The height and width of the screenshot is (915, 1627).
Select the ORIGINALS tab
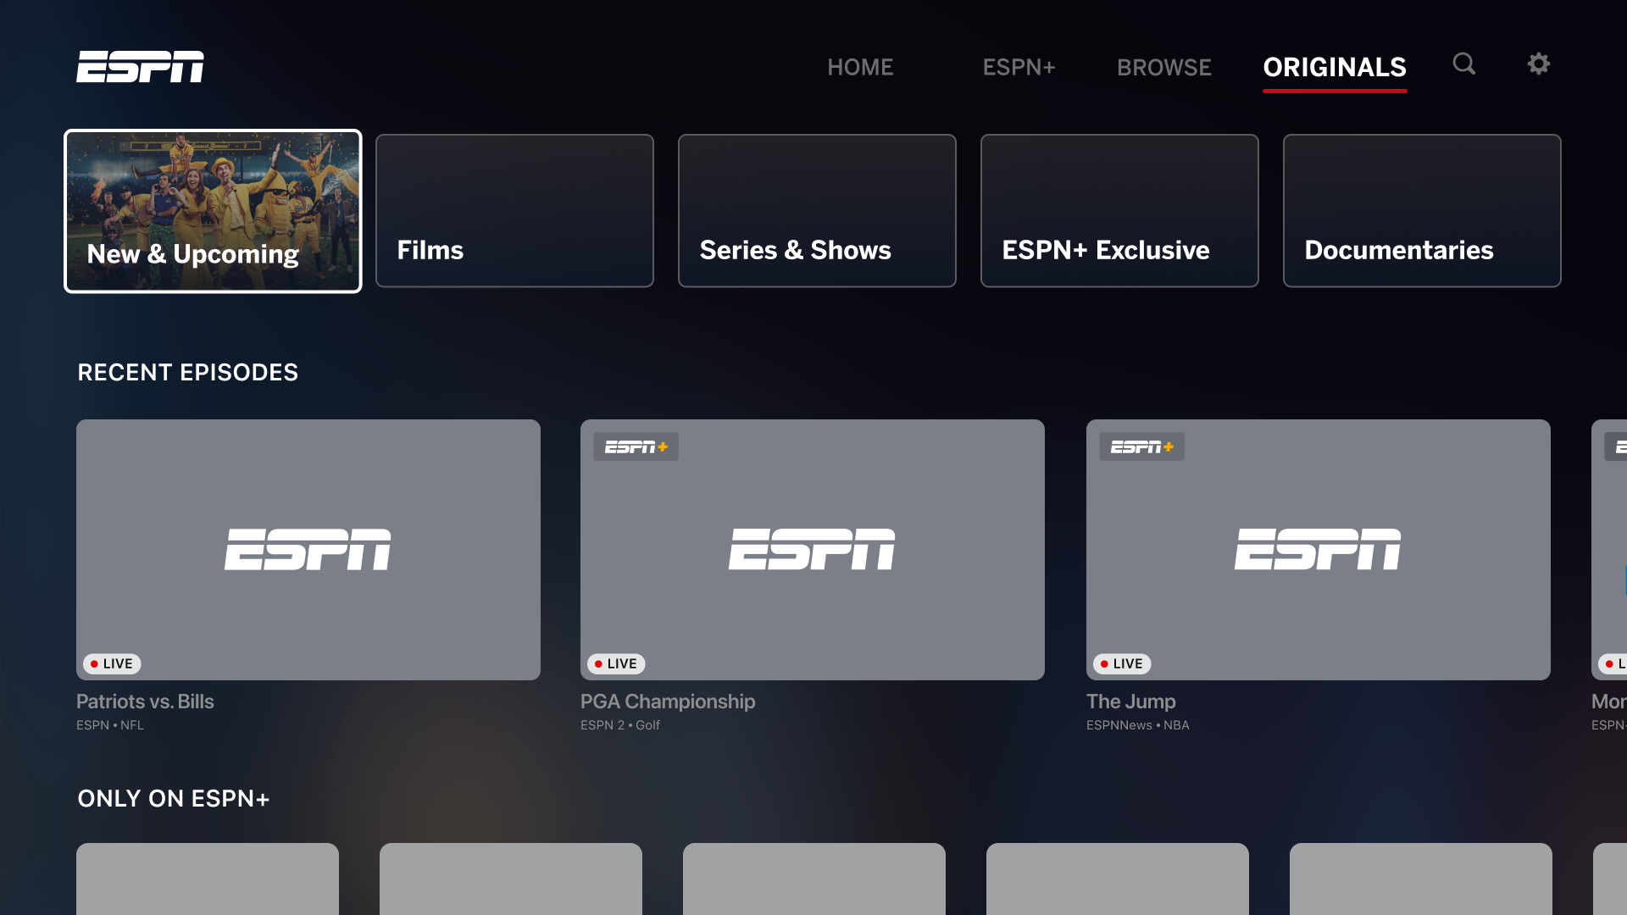pyautogui.click(x=1335, y=67)
